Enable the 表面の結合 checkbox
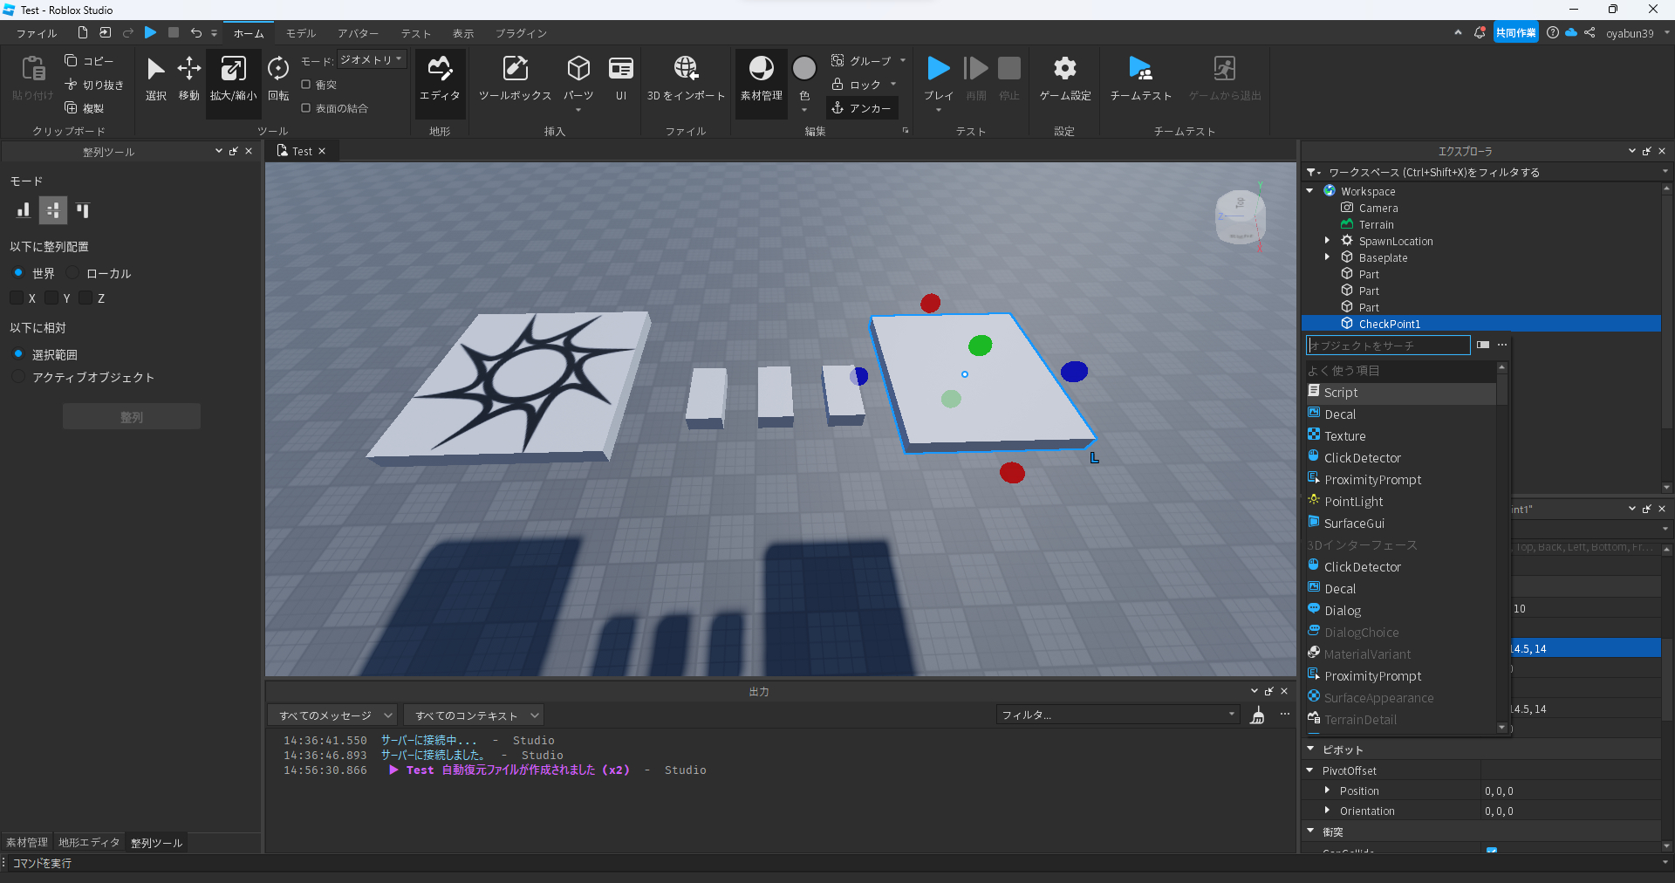Image resolution: width=1675 pixels, height=883 pixels. tap(306, 108)
